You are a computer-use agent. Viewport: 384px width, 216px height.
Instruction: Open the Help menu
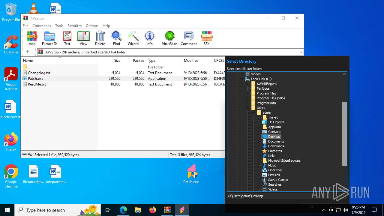[106, 26]
